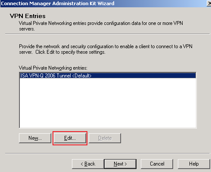The image size is (211, 172).
Task: Click the blank grey area below Delete button
Action: (x=105, y=148)
